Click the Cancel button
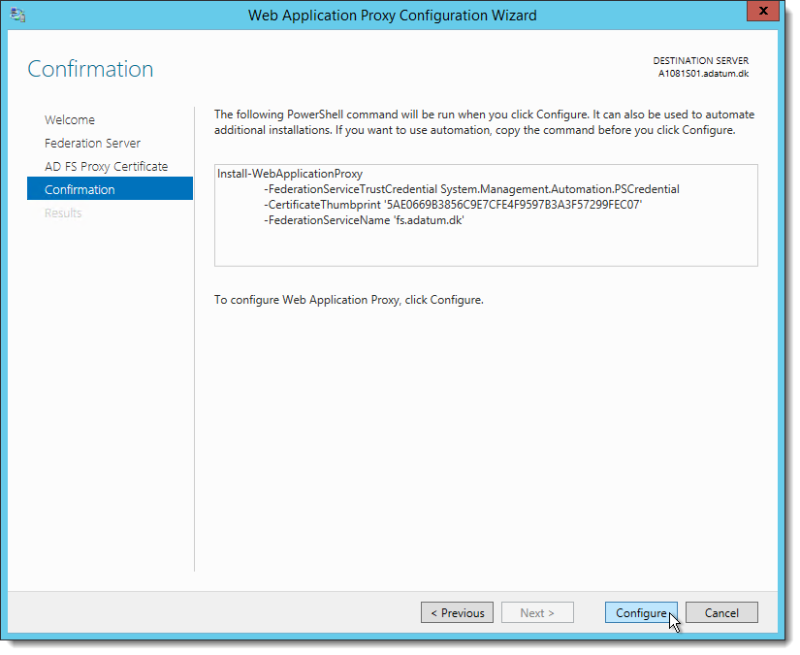The height and width of the screenshot is (655, 800). point(721,612)
